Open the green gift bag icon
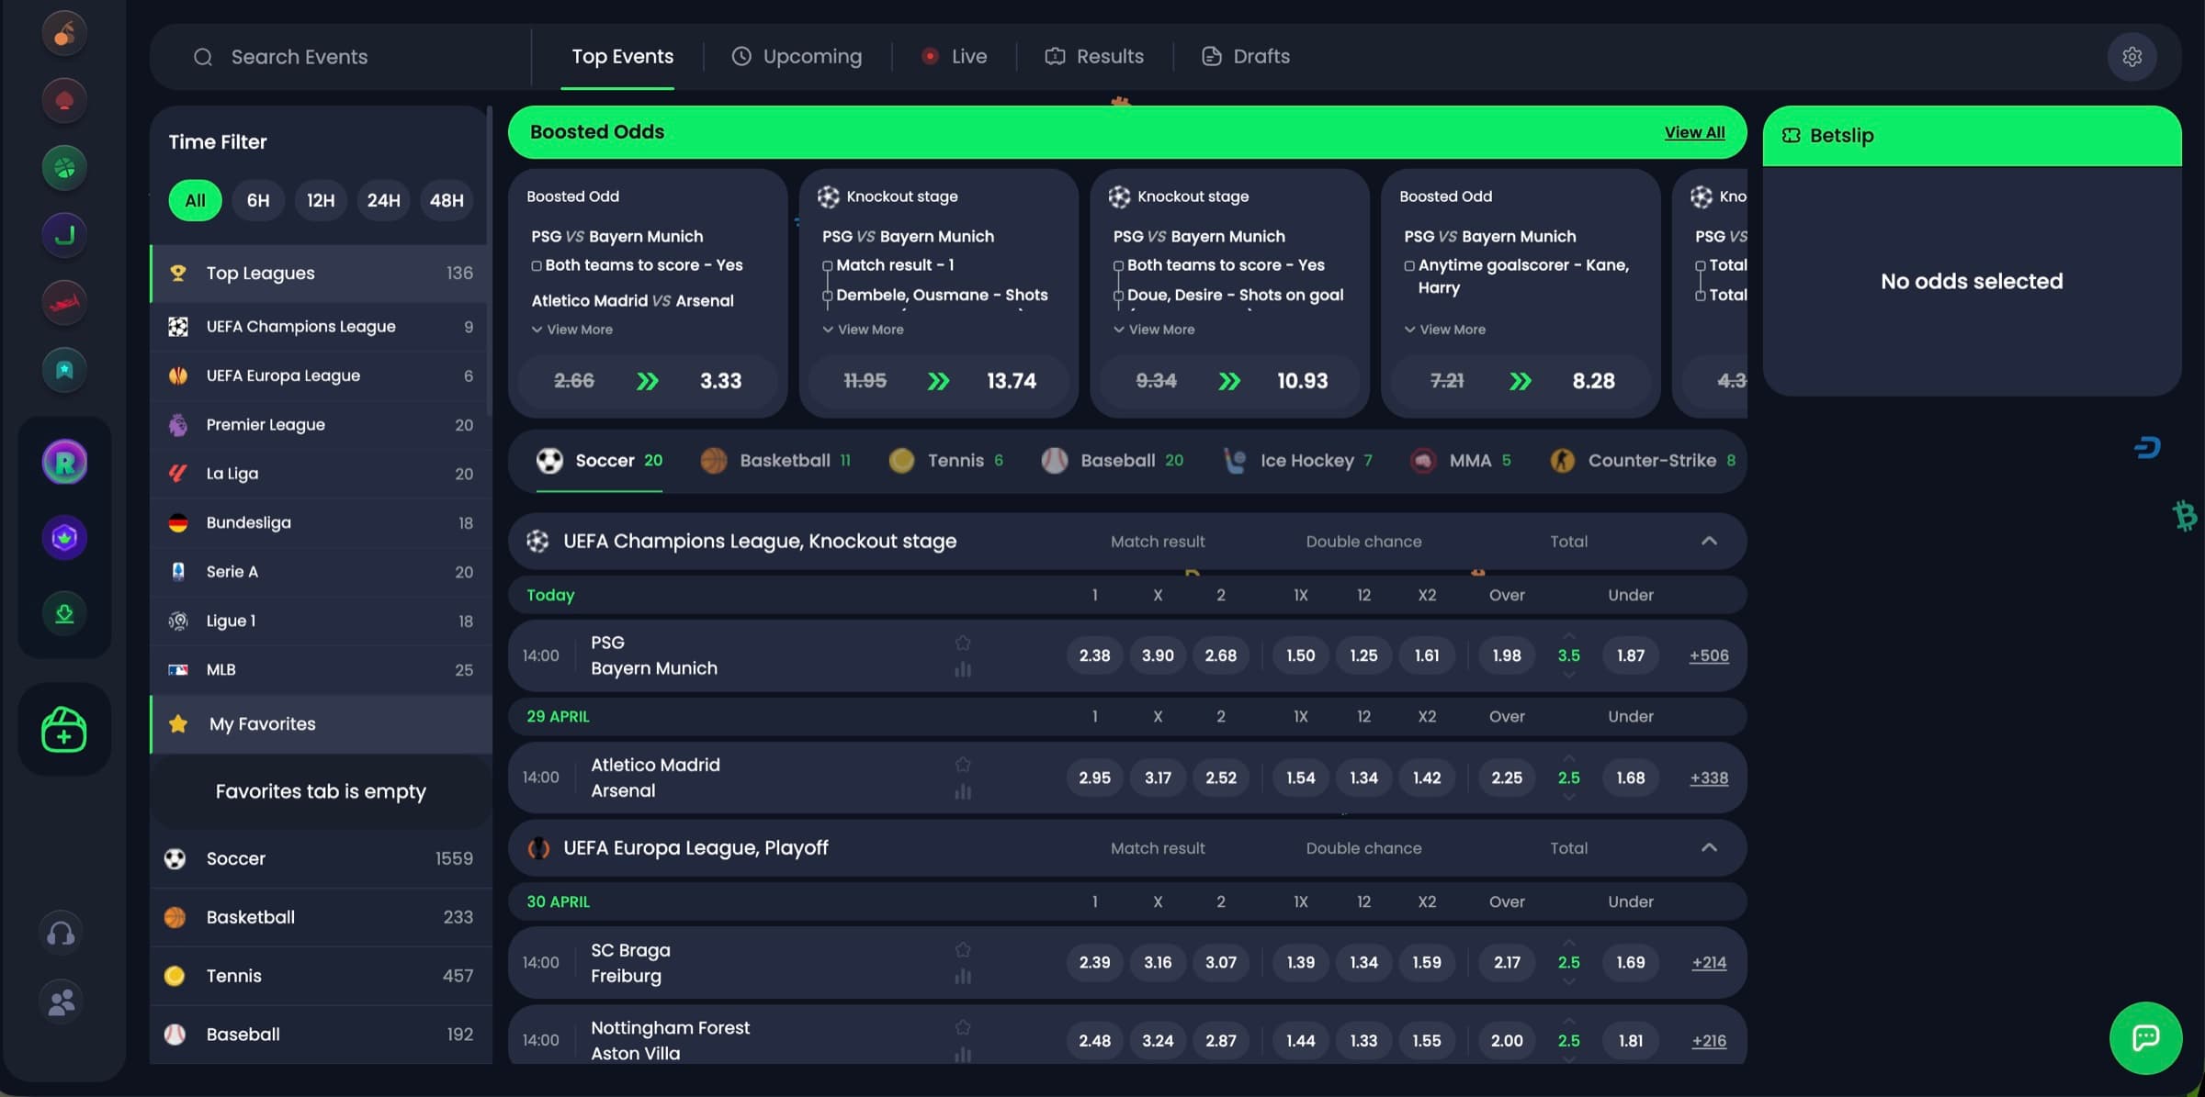 coord(64,729)
